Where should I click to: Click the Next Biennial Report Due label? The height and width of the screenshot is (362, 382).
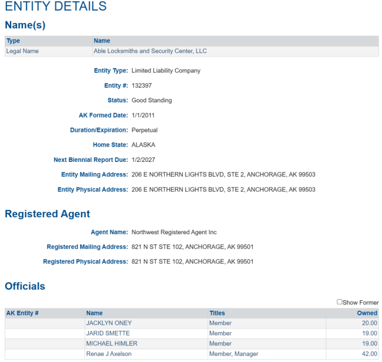tap(91, 160)
